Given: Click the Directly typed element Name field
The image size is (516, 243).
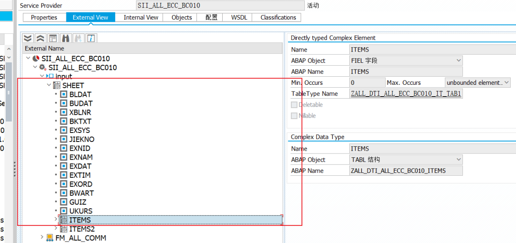Looking at the screenshot, I should pyautogui.click(x=432, y=50).
